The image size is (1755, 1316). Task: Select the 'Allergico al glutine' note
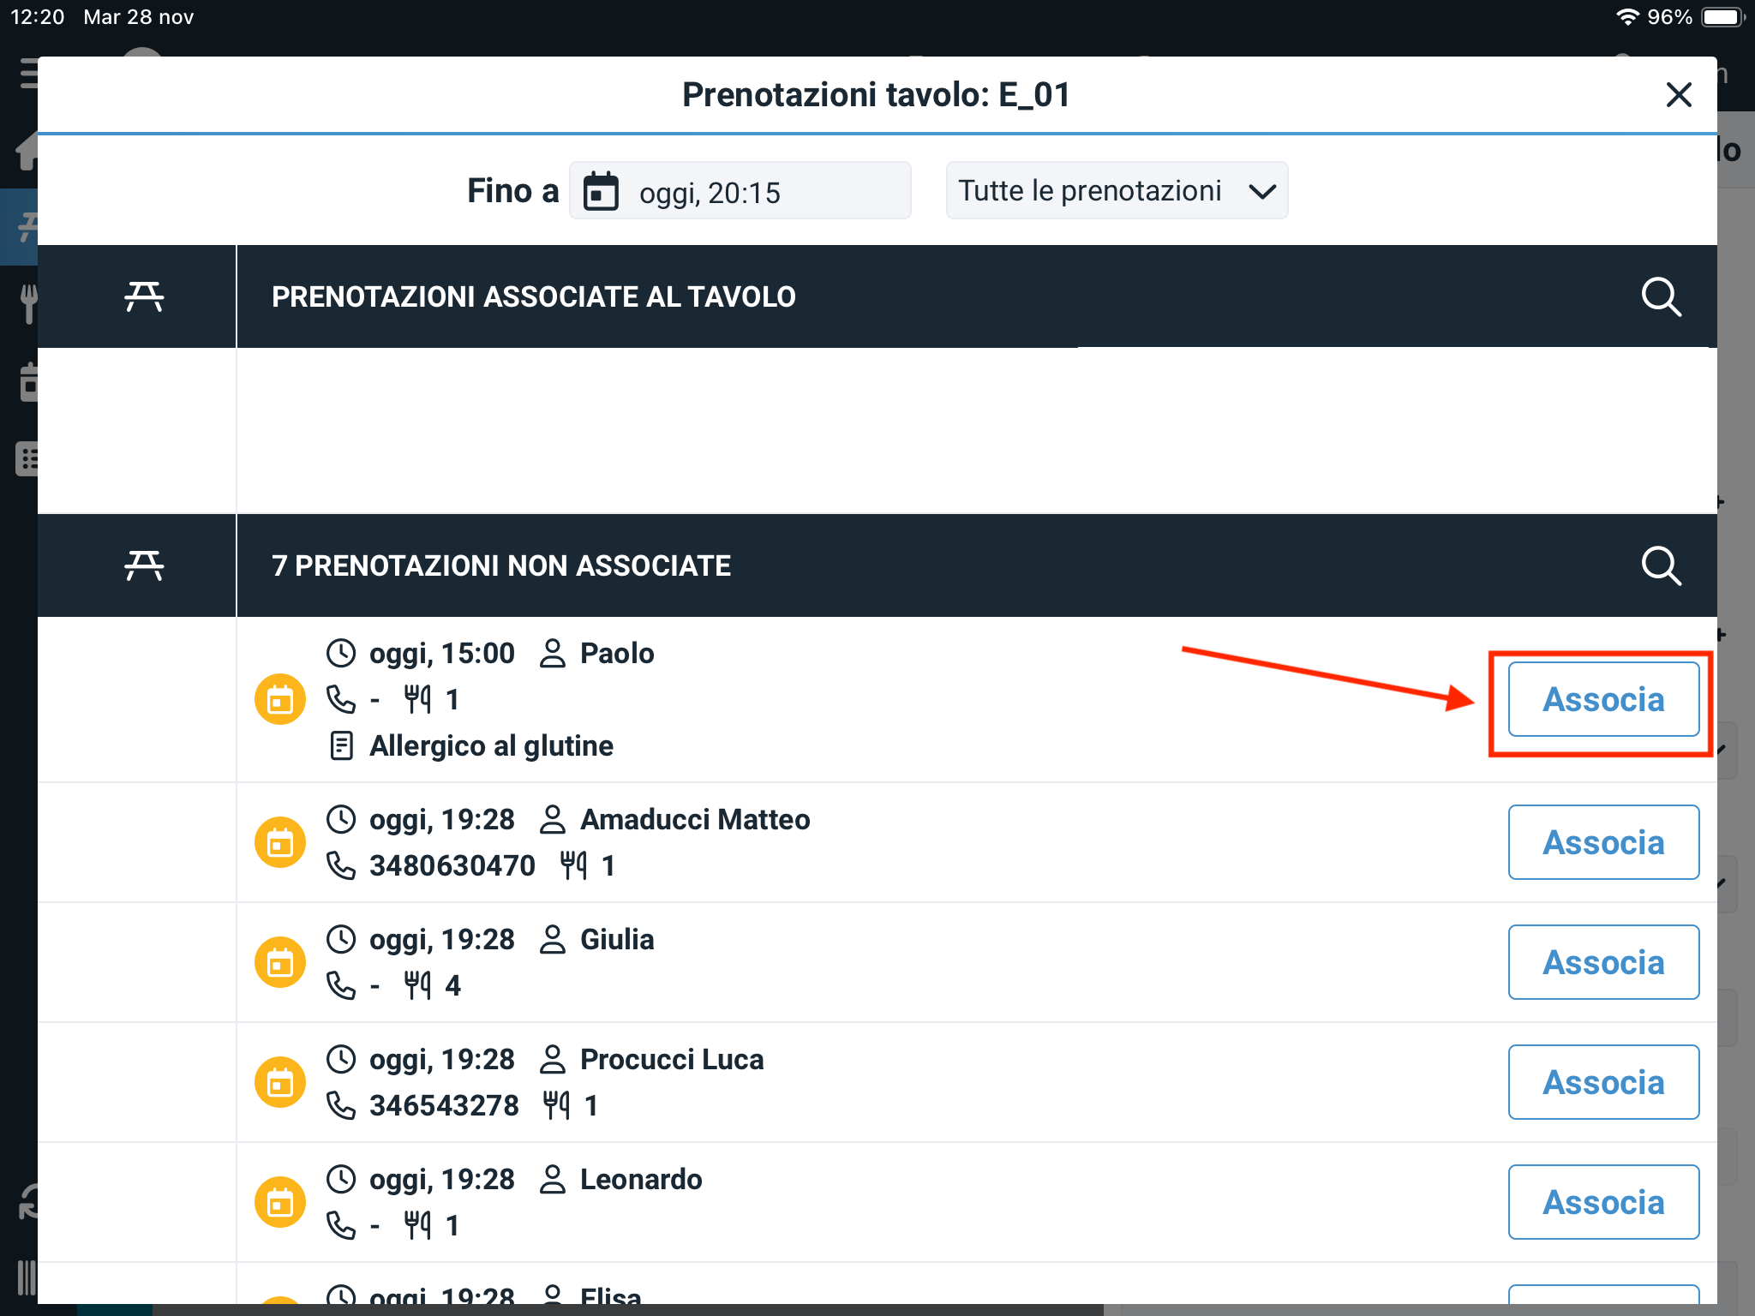tap(490, 746)
